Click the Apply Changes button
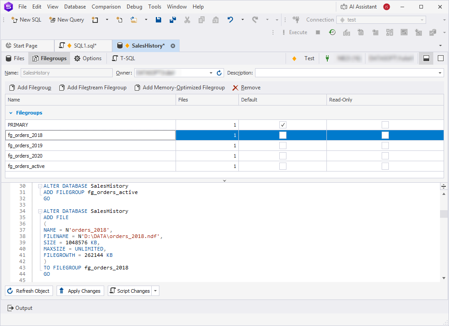449x326 pixels. (80, 291)
